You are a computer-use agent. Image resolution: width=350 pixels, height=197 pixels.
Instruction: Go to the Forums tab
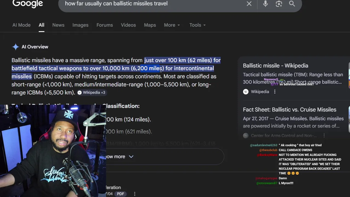(104, 25)
